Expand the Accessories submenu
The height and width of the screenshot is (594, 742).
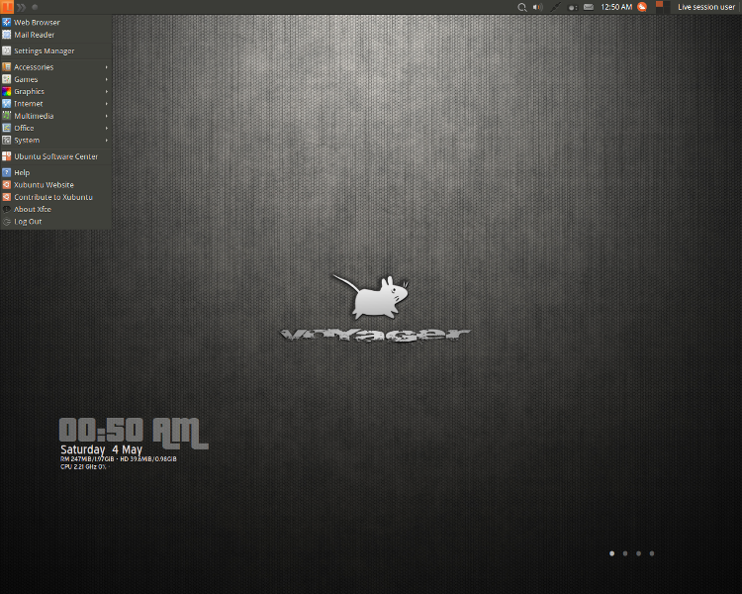[55, 67]
